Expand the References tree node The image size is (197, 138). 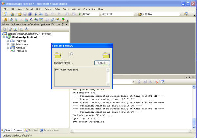click(x=8, y=44)
